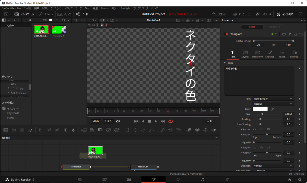Collapse the Text section in Inspector
The image size is (307, 183).
(x=225, y=63)
